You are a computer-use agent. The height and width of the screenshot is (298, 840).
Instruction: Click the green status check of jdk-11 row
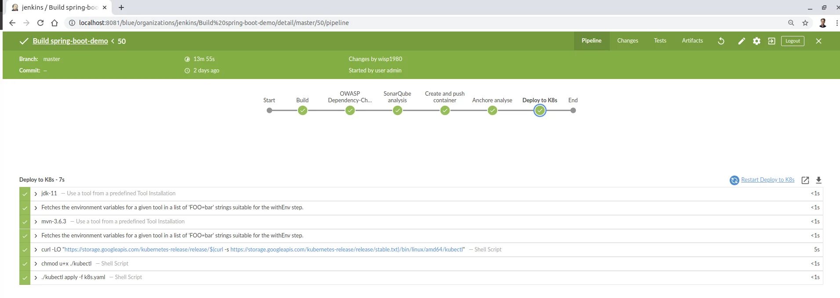(25, 194)
